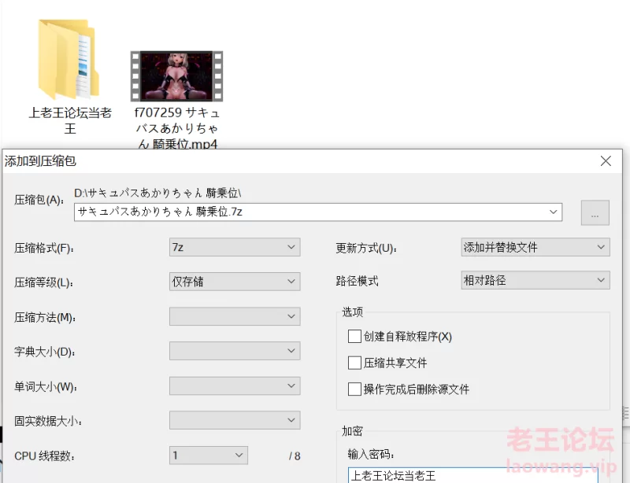Open the CPU 线程数 dropdown showing 1
The height and width of the screenshot is (483, 630).
tap(209, 455)
